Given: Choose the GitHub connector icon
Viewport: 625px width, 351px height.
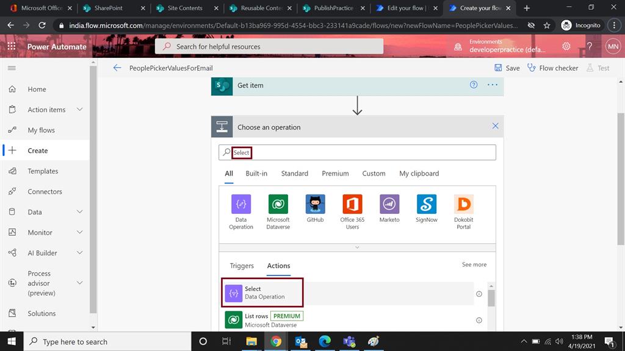Looking at the screenshot, I should point(315,204).
